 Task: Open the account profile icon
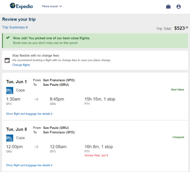point(178,7)
